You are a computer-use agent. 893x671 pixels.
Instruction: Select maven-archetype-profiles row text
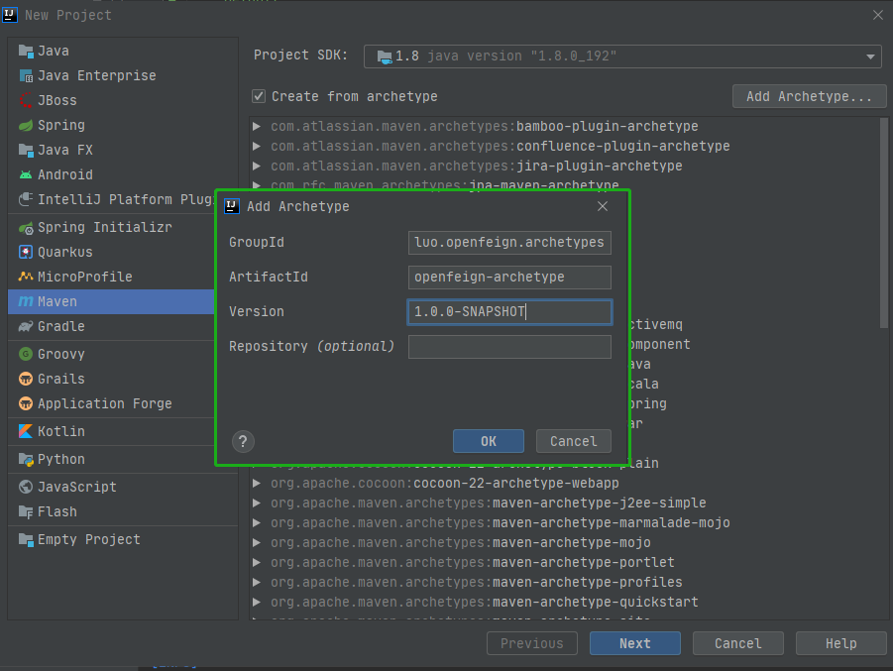coord(476,583)
